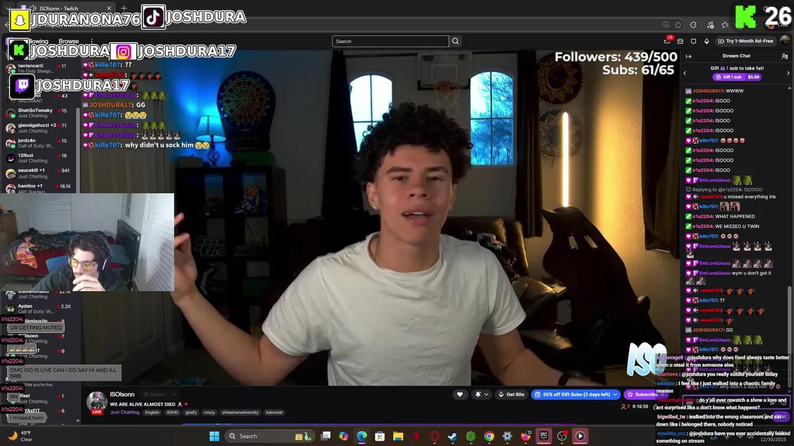This screenshot has width=794, height=446.
Task: Click the sidebar scroll down arrow
Action: click(x=78, y=421)
